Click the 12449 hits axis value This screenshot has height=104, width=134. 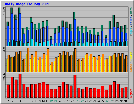4,11
